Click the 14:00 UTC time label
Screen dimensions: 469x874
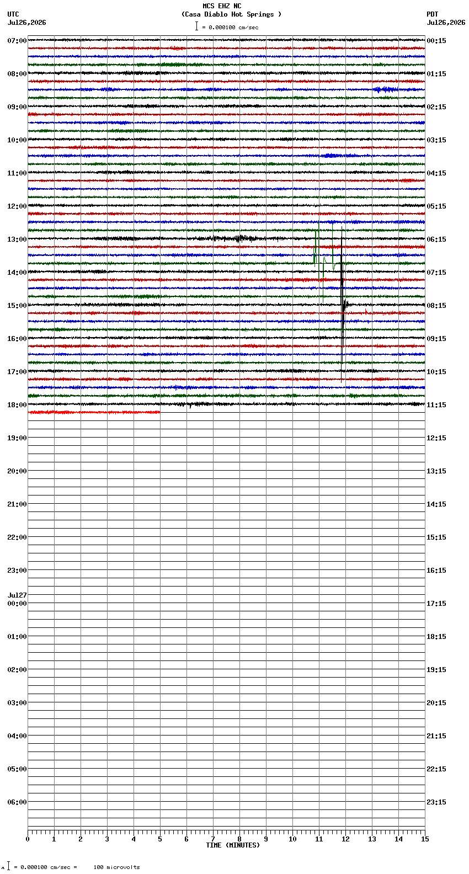click(17, 273)
